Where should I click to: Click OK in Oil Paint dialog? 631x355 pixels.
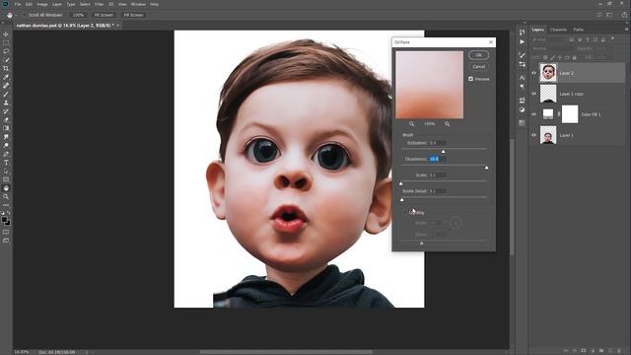(x=478, y=55)
